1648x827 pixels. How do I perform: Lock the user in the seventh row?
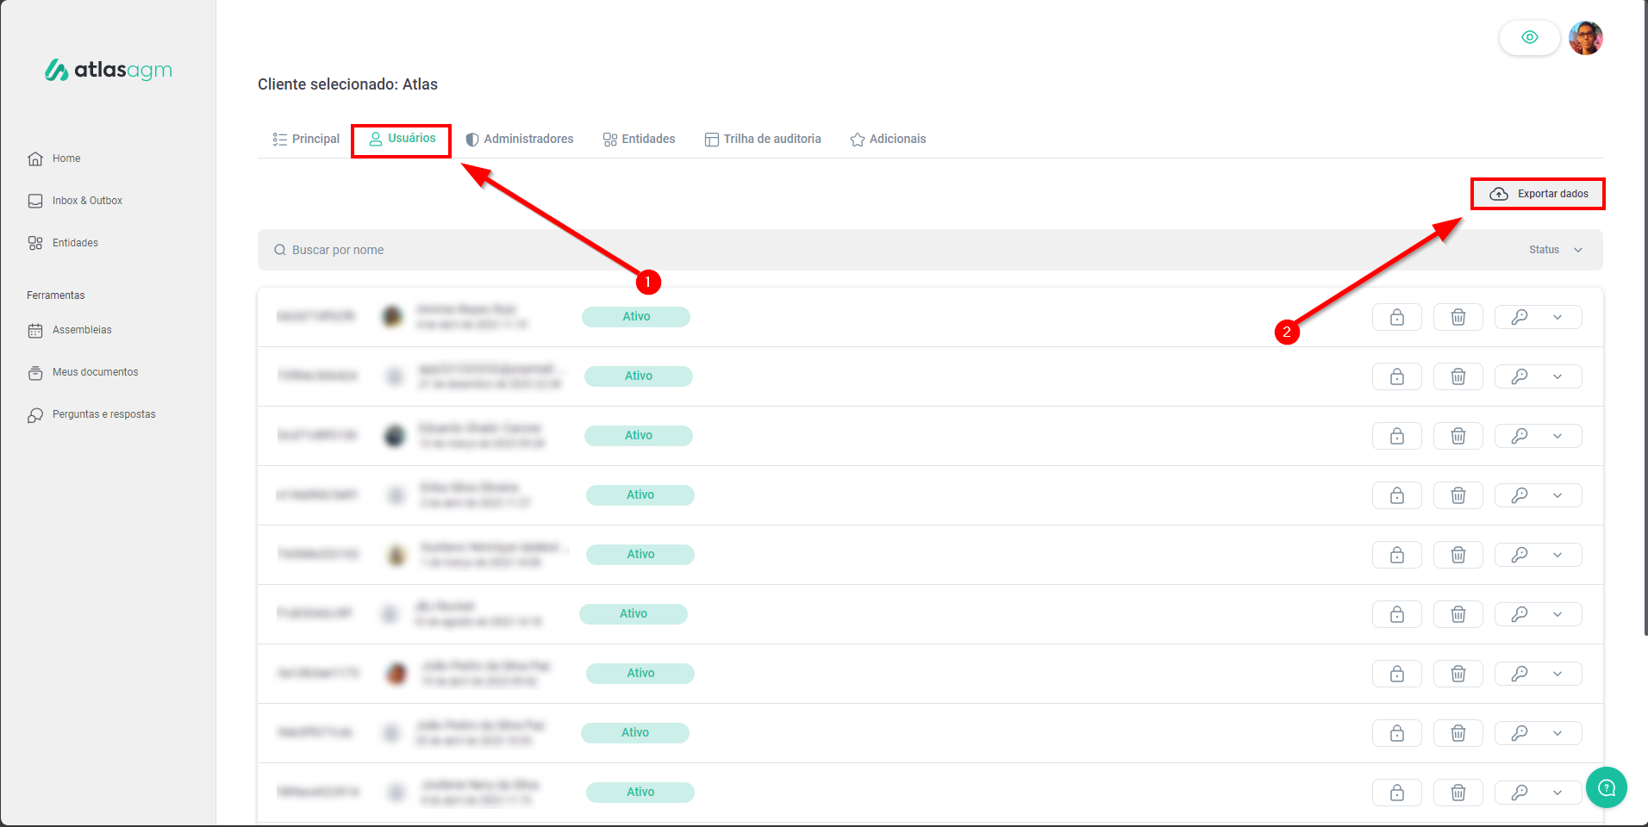1396,674
